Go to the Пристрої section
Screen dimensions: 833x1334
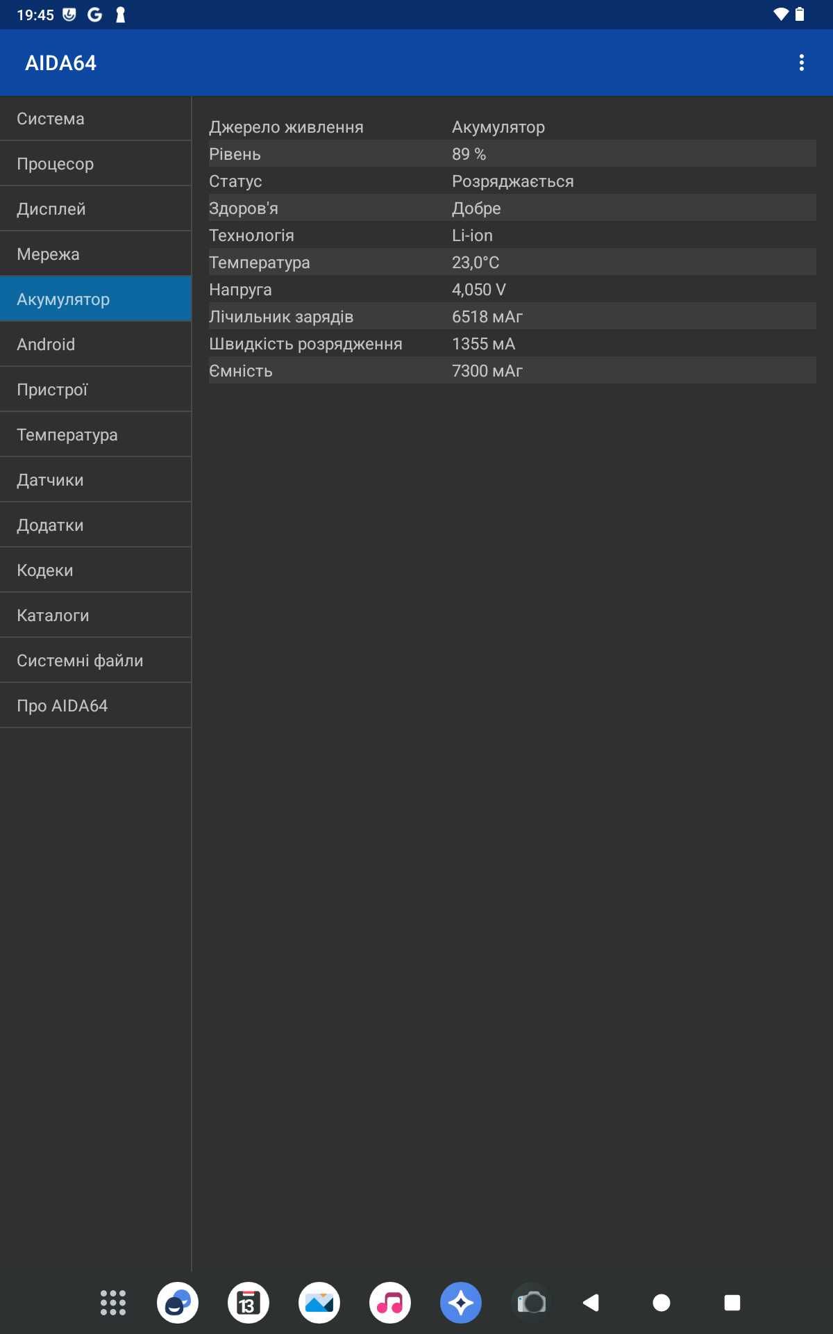pyautogui.click(x=96, y=390)
